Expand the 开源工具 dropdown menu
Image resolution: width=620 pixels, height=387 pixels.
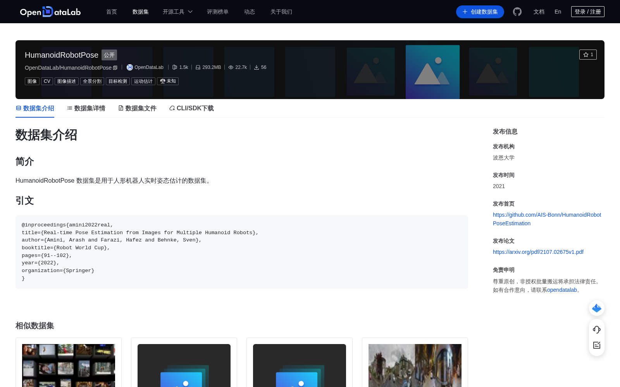coord(177,12)
